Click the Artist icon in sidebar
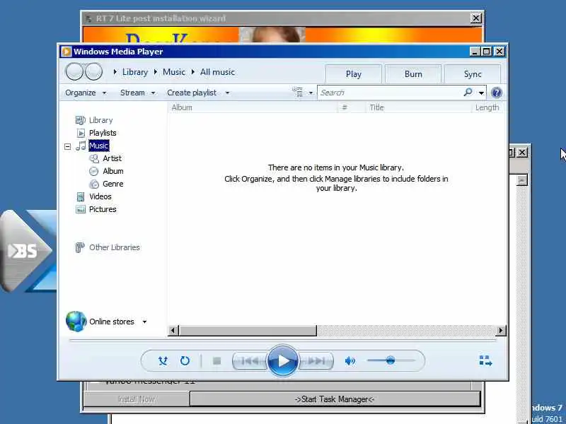This screenshot has height=424, width=566. point(94,158)
